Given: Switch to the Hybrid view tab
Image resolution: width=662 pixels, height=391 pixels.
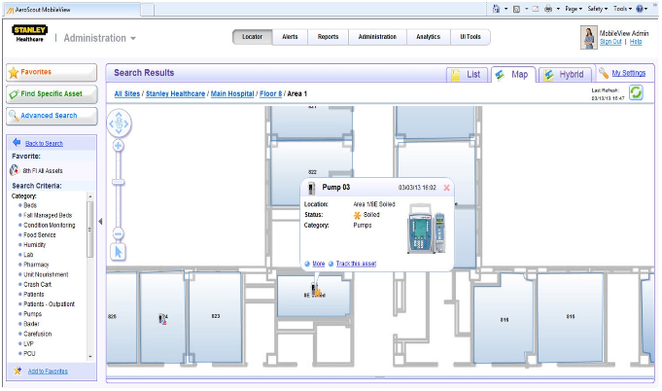Looking at the screenshot, I should point(566,75).
